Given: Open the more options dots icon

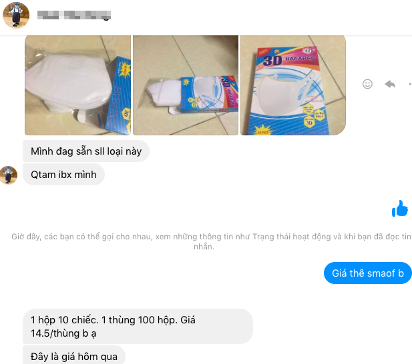Looking at the screenshot, I should 410,84.
